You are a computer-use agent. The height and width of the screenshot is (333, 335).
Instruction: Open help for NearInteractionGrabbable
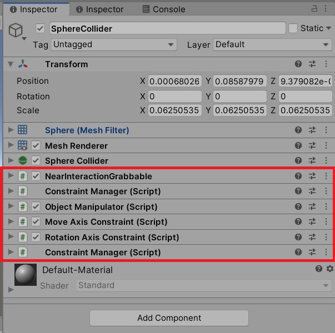pyautogui.click(x=298, y=176)
